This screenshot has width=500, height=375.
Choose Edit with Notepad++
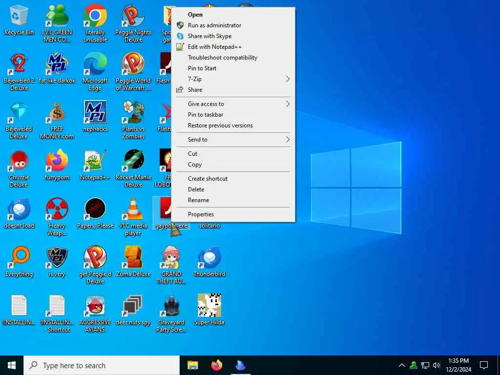click(233, 47)
